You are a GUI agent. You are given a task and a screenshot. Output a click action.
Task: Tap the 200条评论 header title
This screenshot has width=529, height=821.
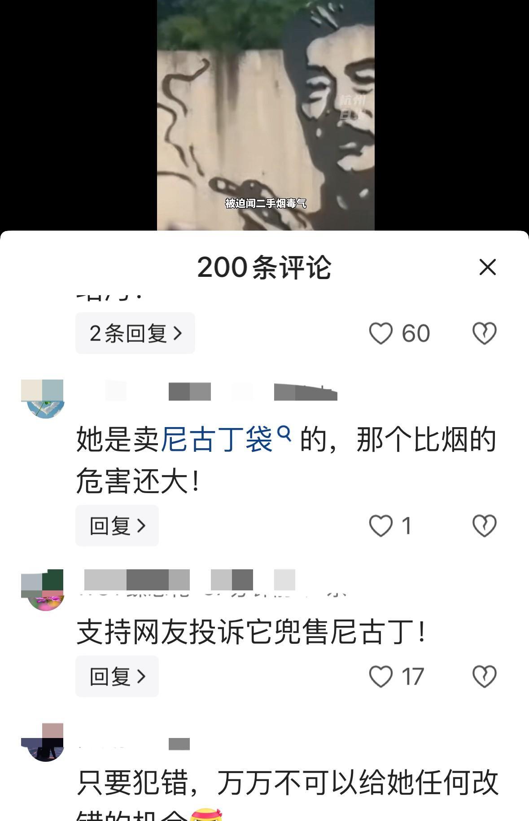click(264, 267)
